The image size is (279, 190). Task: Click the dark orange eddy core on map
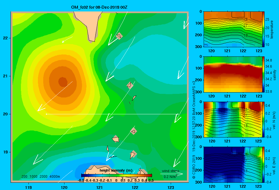(63, 82)
